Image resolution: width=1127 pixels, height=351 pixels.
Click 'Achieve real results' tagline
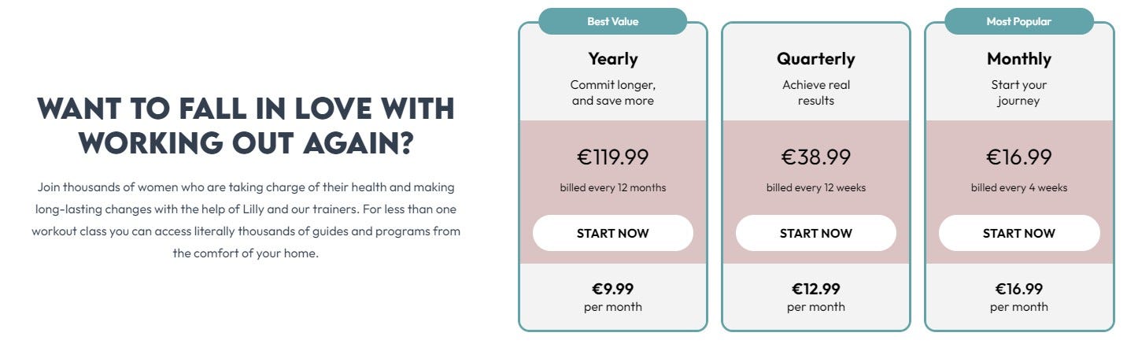[815, 93]
